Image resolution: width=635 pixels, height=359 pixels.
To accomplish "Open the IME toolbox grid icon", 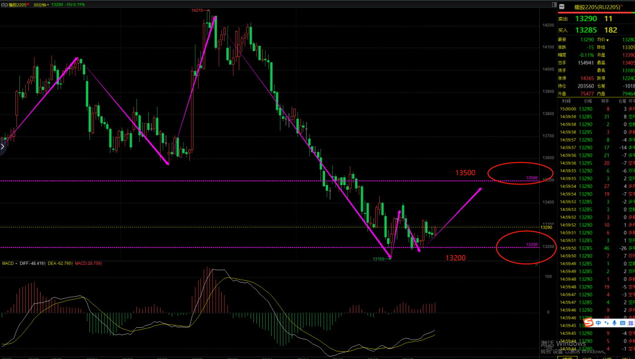I will [x=631, y=323].
